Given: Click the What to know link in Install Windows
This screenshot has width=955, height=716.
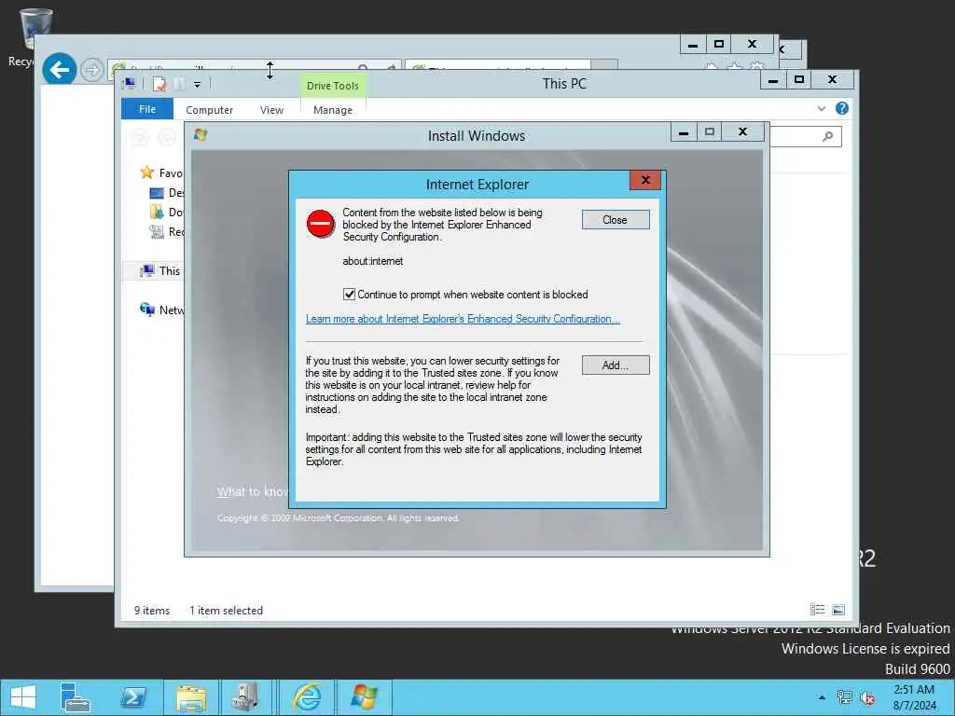Looking at the screenshot, I should tap(253, 492).
